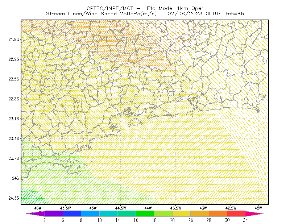The height and width of the screenshot is (224, 290).
Task: Click the 44W longitude label
Action: coord(148,208)
